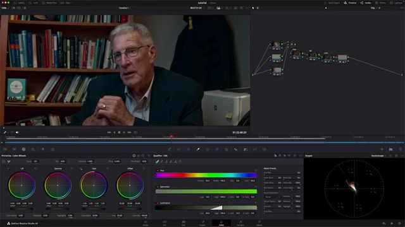Image resolution: width=405 pixels, height=227 pixels.
Task: Toggle the Effects panel button
Action: (381, 3)
